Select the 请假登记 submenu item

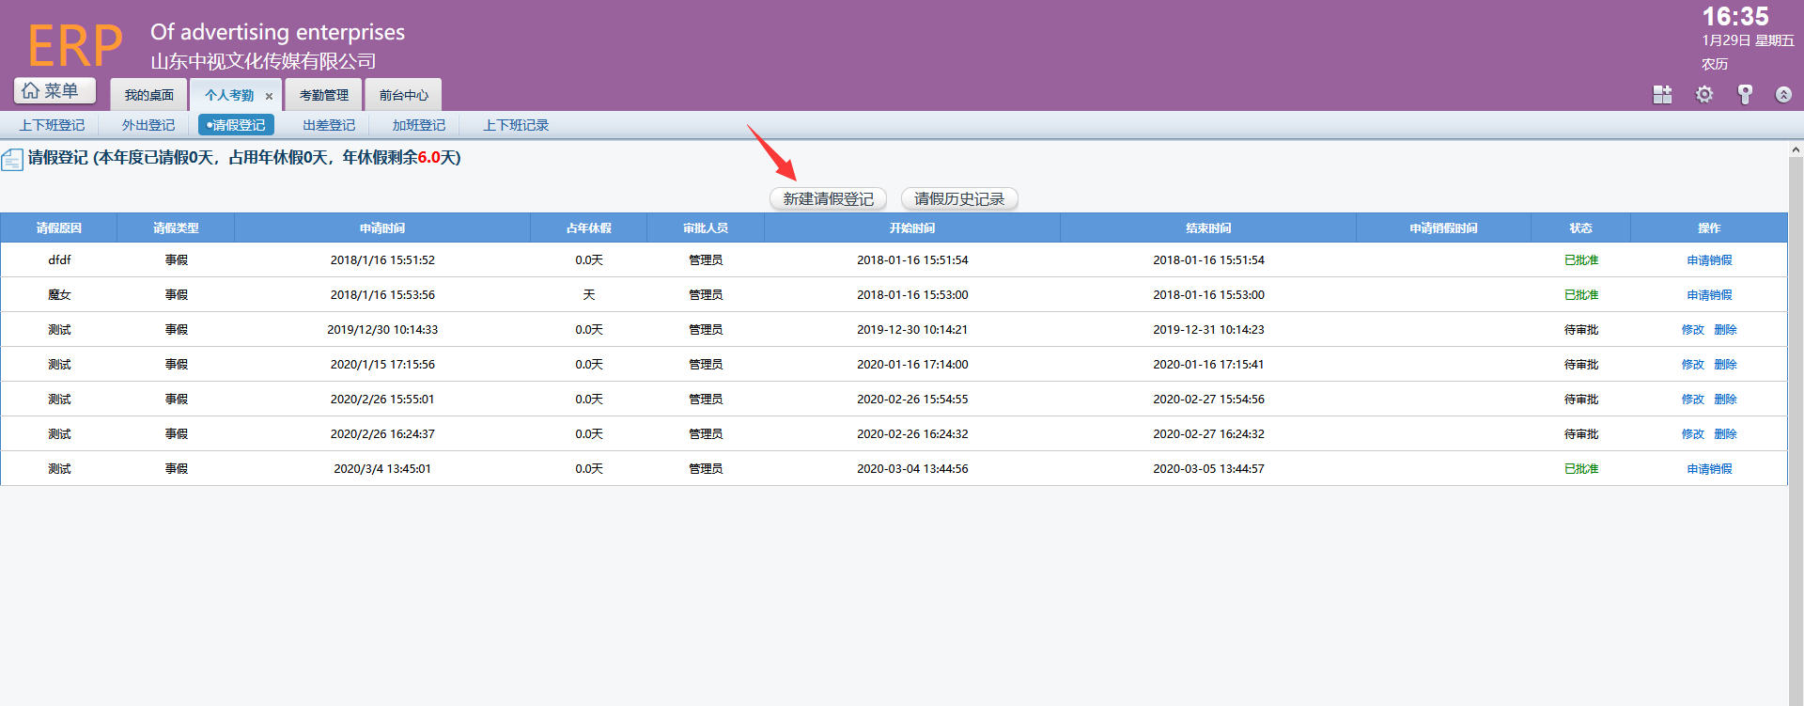tap(236, 125)
